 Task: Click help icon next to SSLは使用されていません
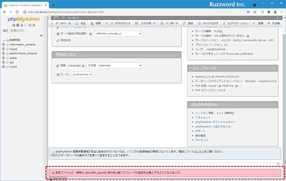[x=248, y=36]
